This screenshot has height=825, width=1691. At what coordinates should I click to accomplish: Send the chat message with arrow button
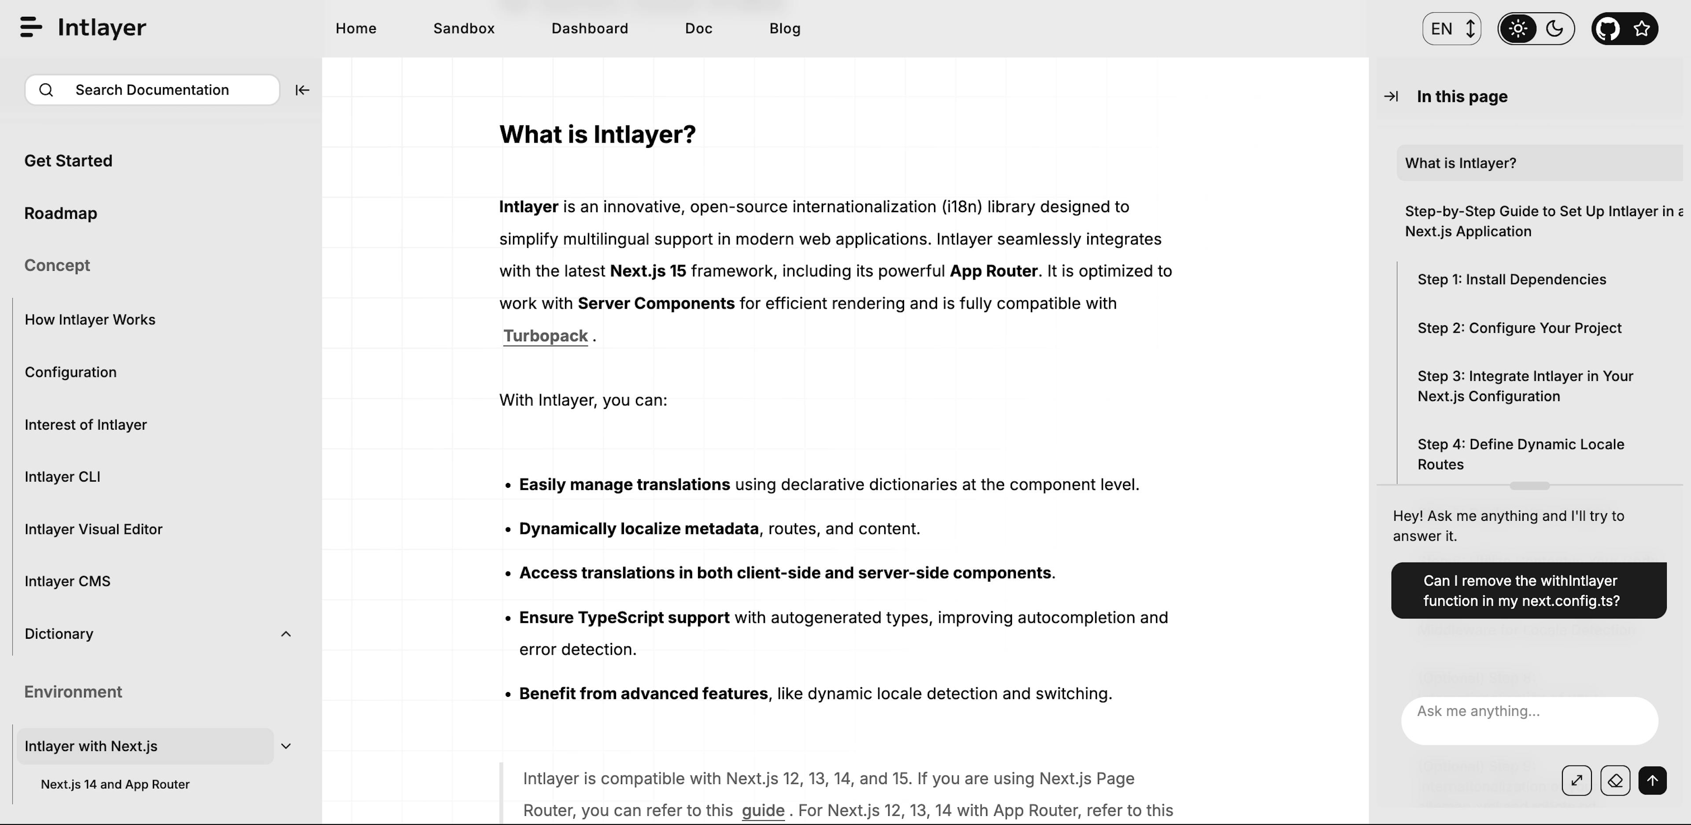pos(1652,781)
